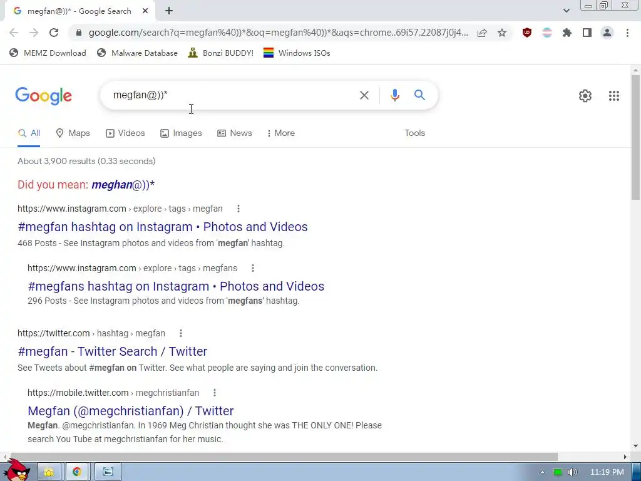The image size is (641, 481).
Task: Open file explorer from taskbar
Action: pos(49,472)
